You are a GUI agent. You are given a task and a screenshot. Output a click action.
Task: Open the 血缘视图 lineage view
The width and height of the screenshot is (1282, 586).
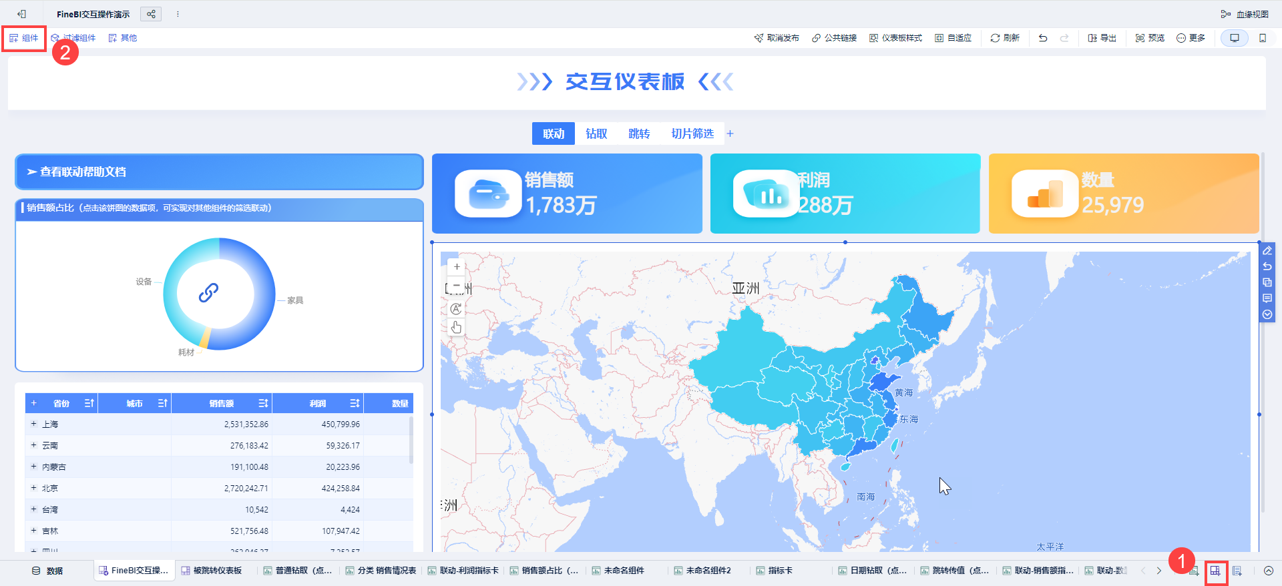(x=1245, y=14)
